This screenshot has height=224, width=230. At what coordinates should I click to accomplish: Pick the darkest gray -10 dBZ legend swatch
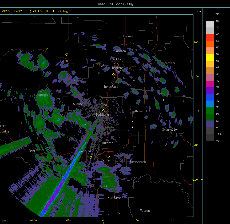[x=210, y=137]
